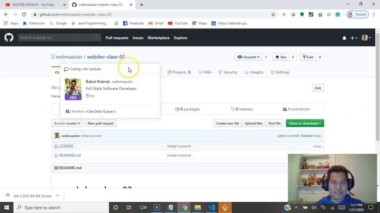This screenshot has height=213, width=380.
Task: Fork the repository
Action: (x=308, y=57)
